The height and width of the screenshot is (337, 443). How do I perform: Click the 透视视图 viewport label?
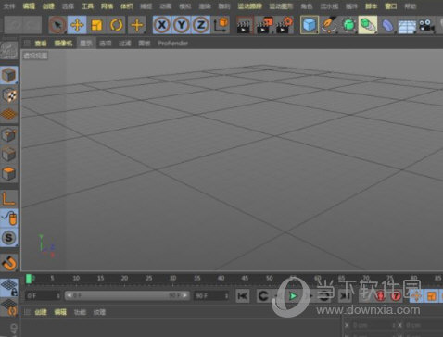coord(35,56)
